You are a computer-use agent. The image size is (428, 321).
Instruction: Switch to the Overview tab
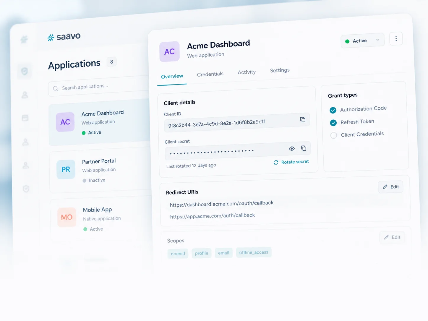click(172, 76)
